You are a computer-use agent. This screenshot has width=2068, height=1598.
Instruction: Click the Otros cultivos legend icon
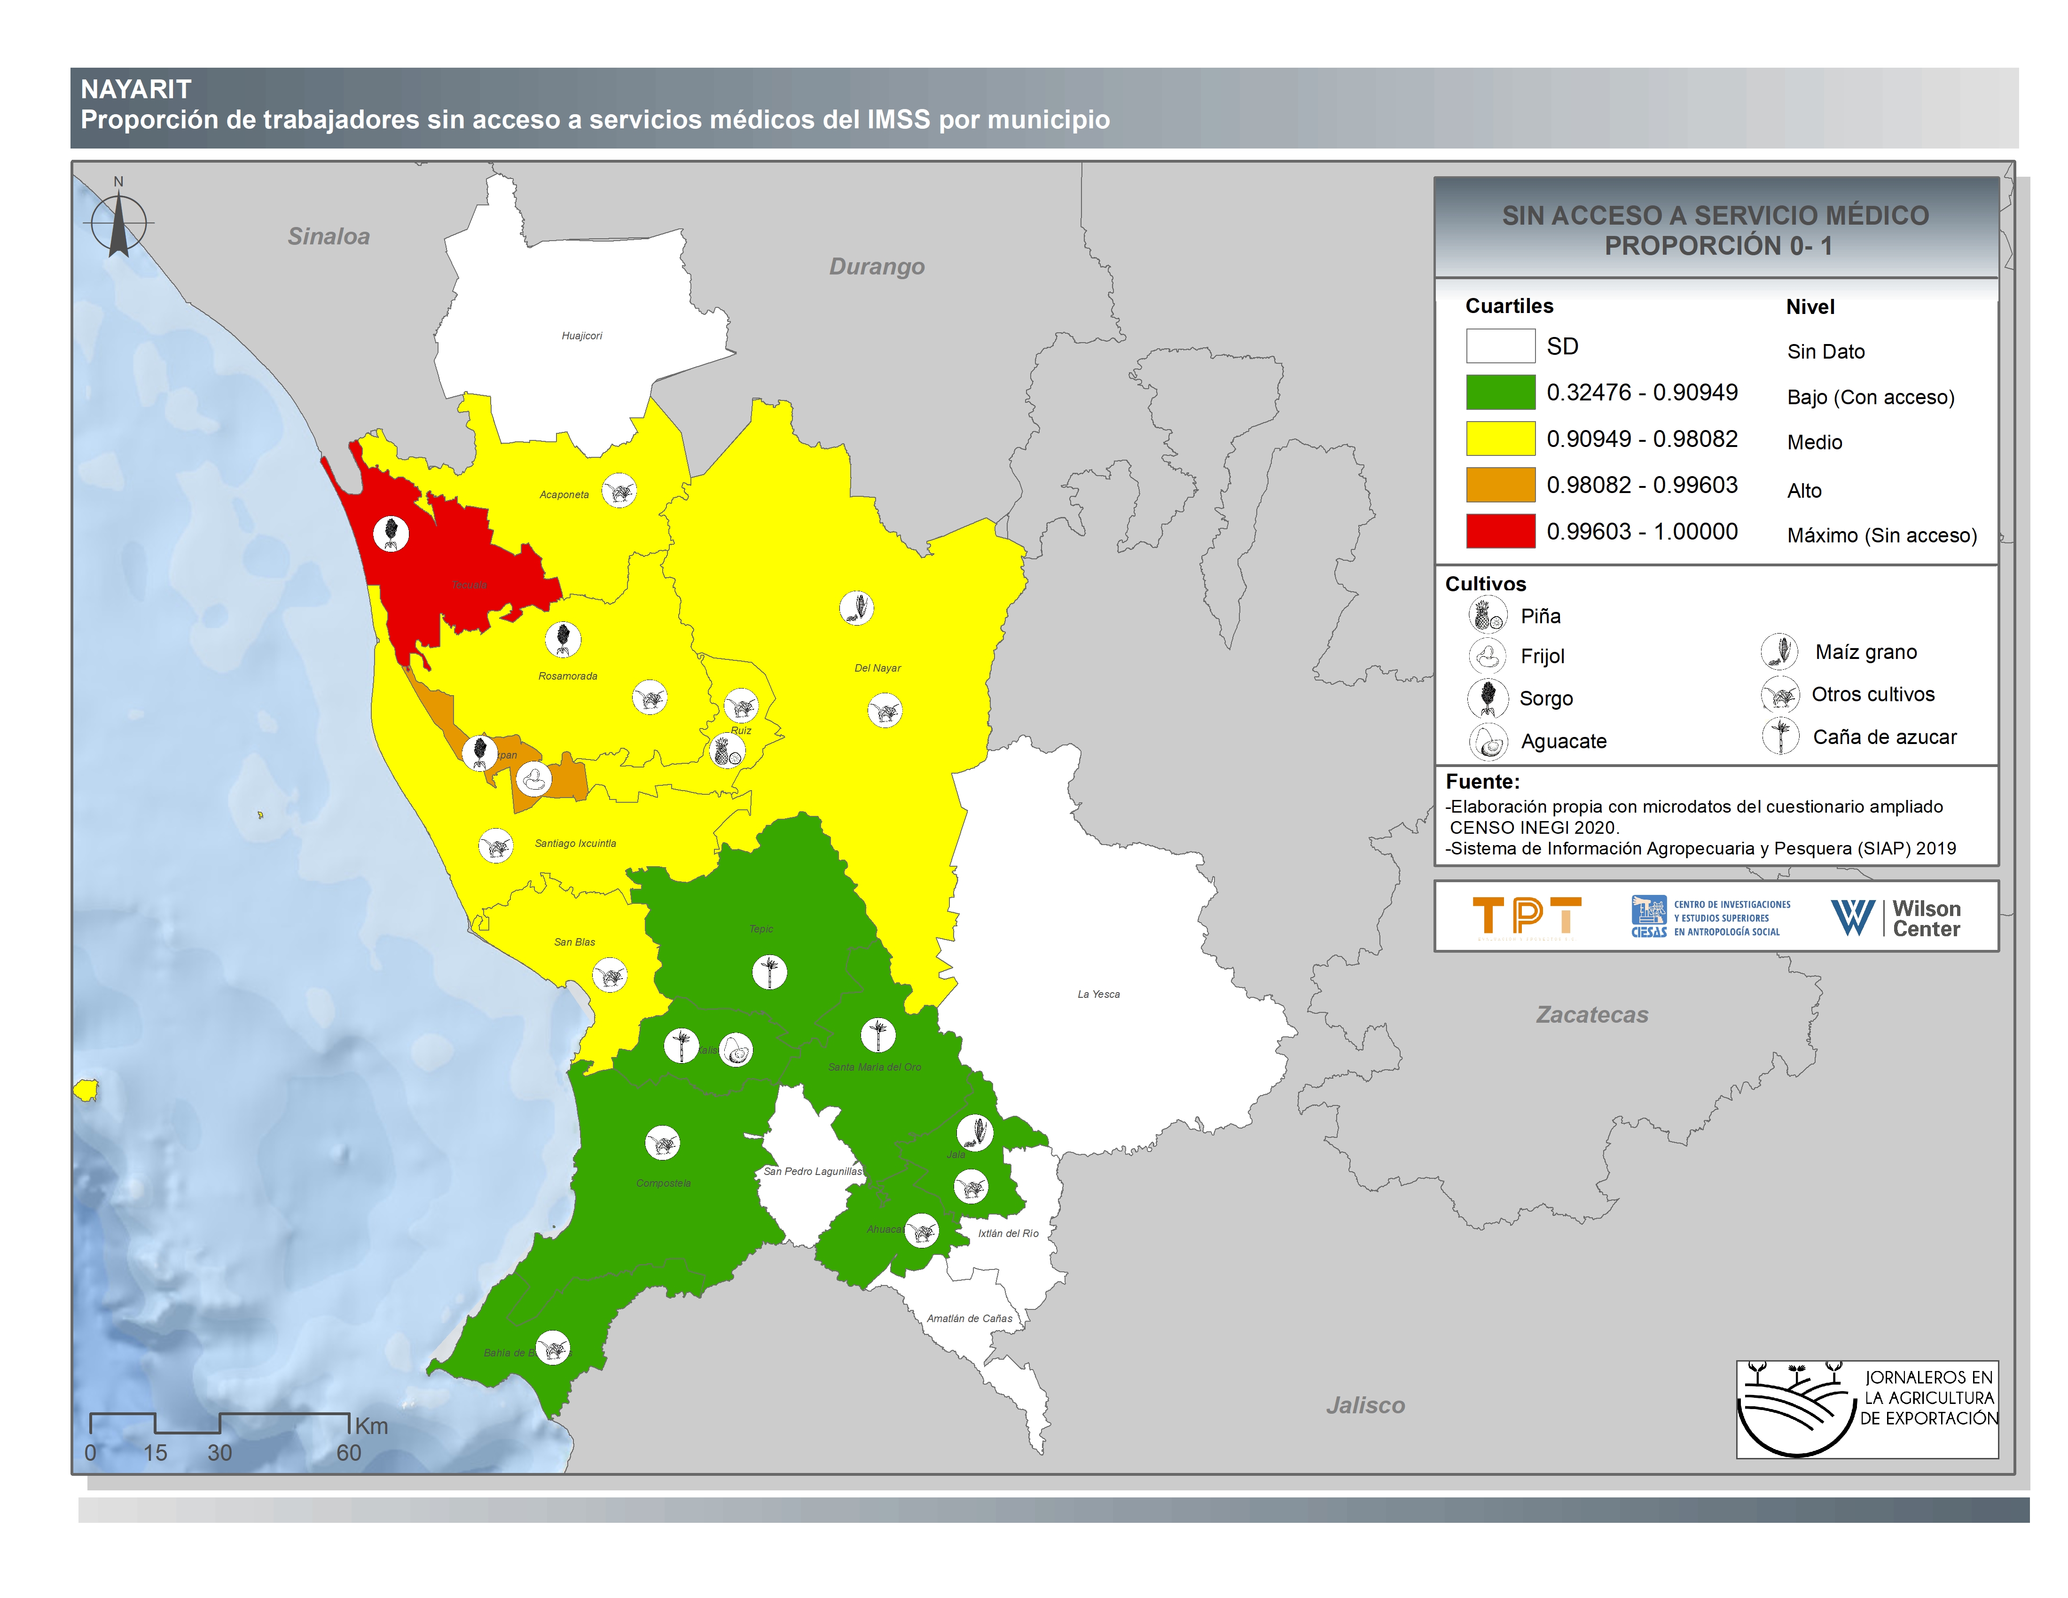[x=1779, y=694]
